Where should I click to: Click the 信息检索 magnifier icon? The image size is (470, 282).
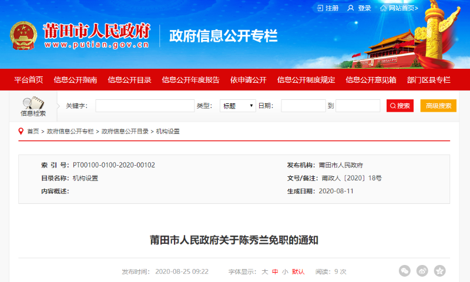click(x=32, y=103)
